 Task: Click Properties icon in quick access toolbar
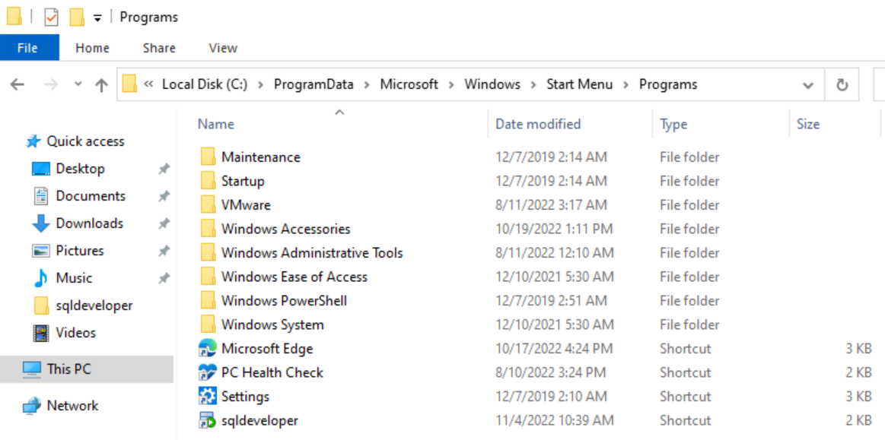[51, 17]
